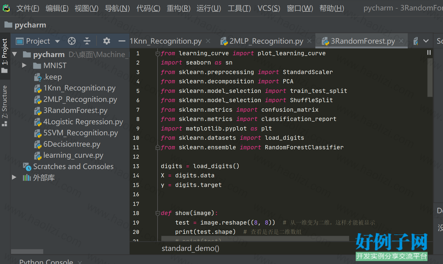Collapse the pycharm root project node

15,54
